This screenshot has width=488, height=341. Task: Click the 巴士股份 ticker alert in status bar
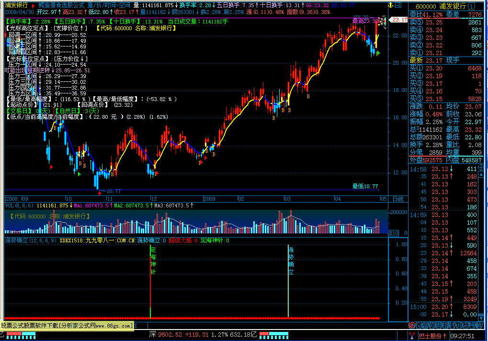pyautogui.click(x=432, y=336)
